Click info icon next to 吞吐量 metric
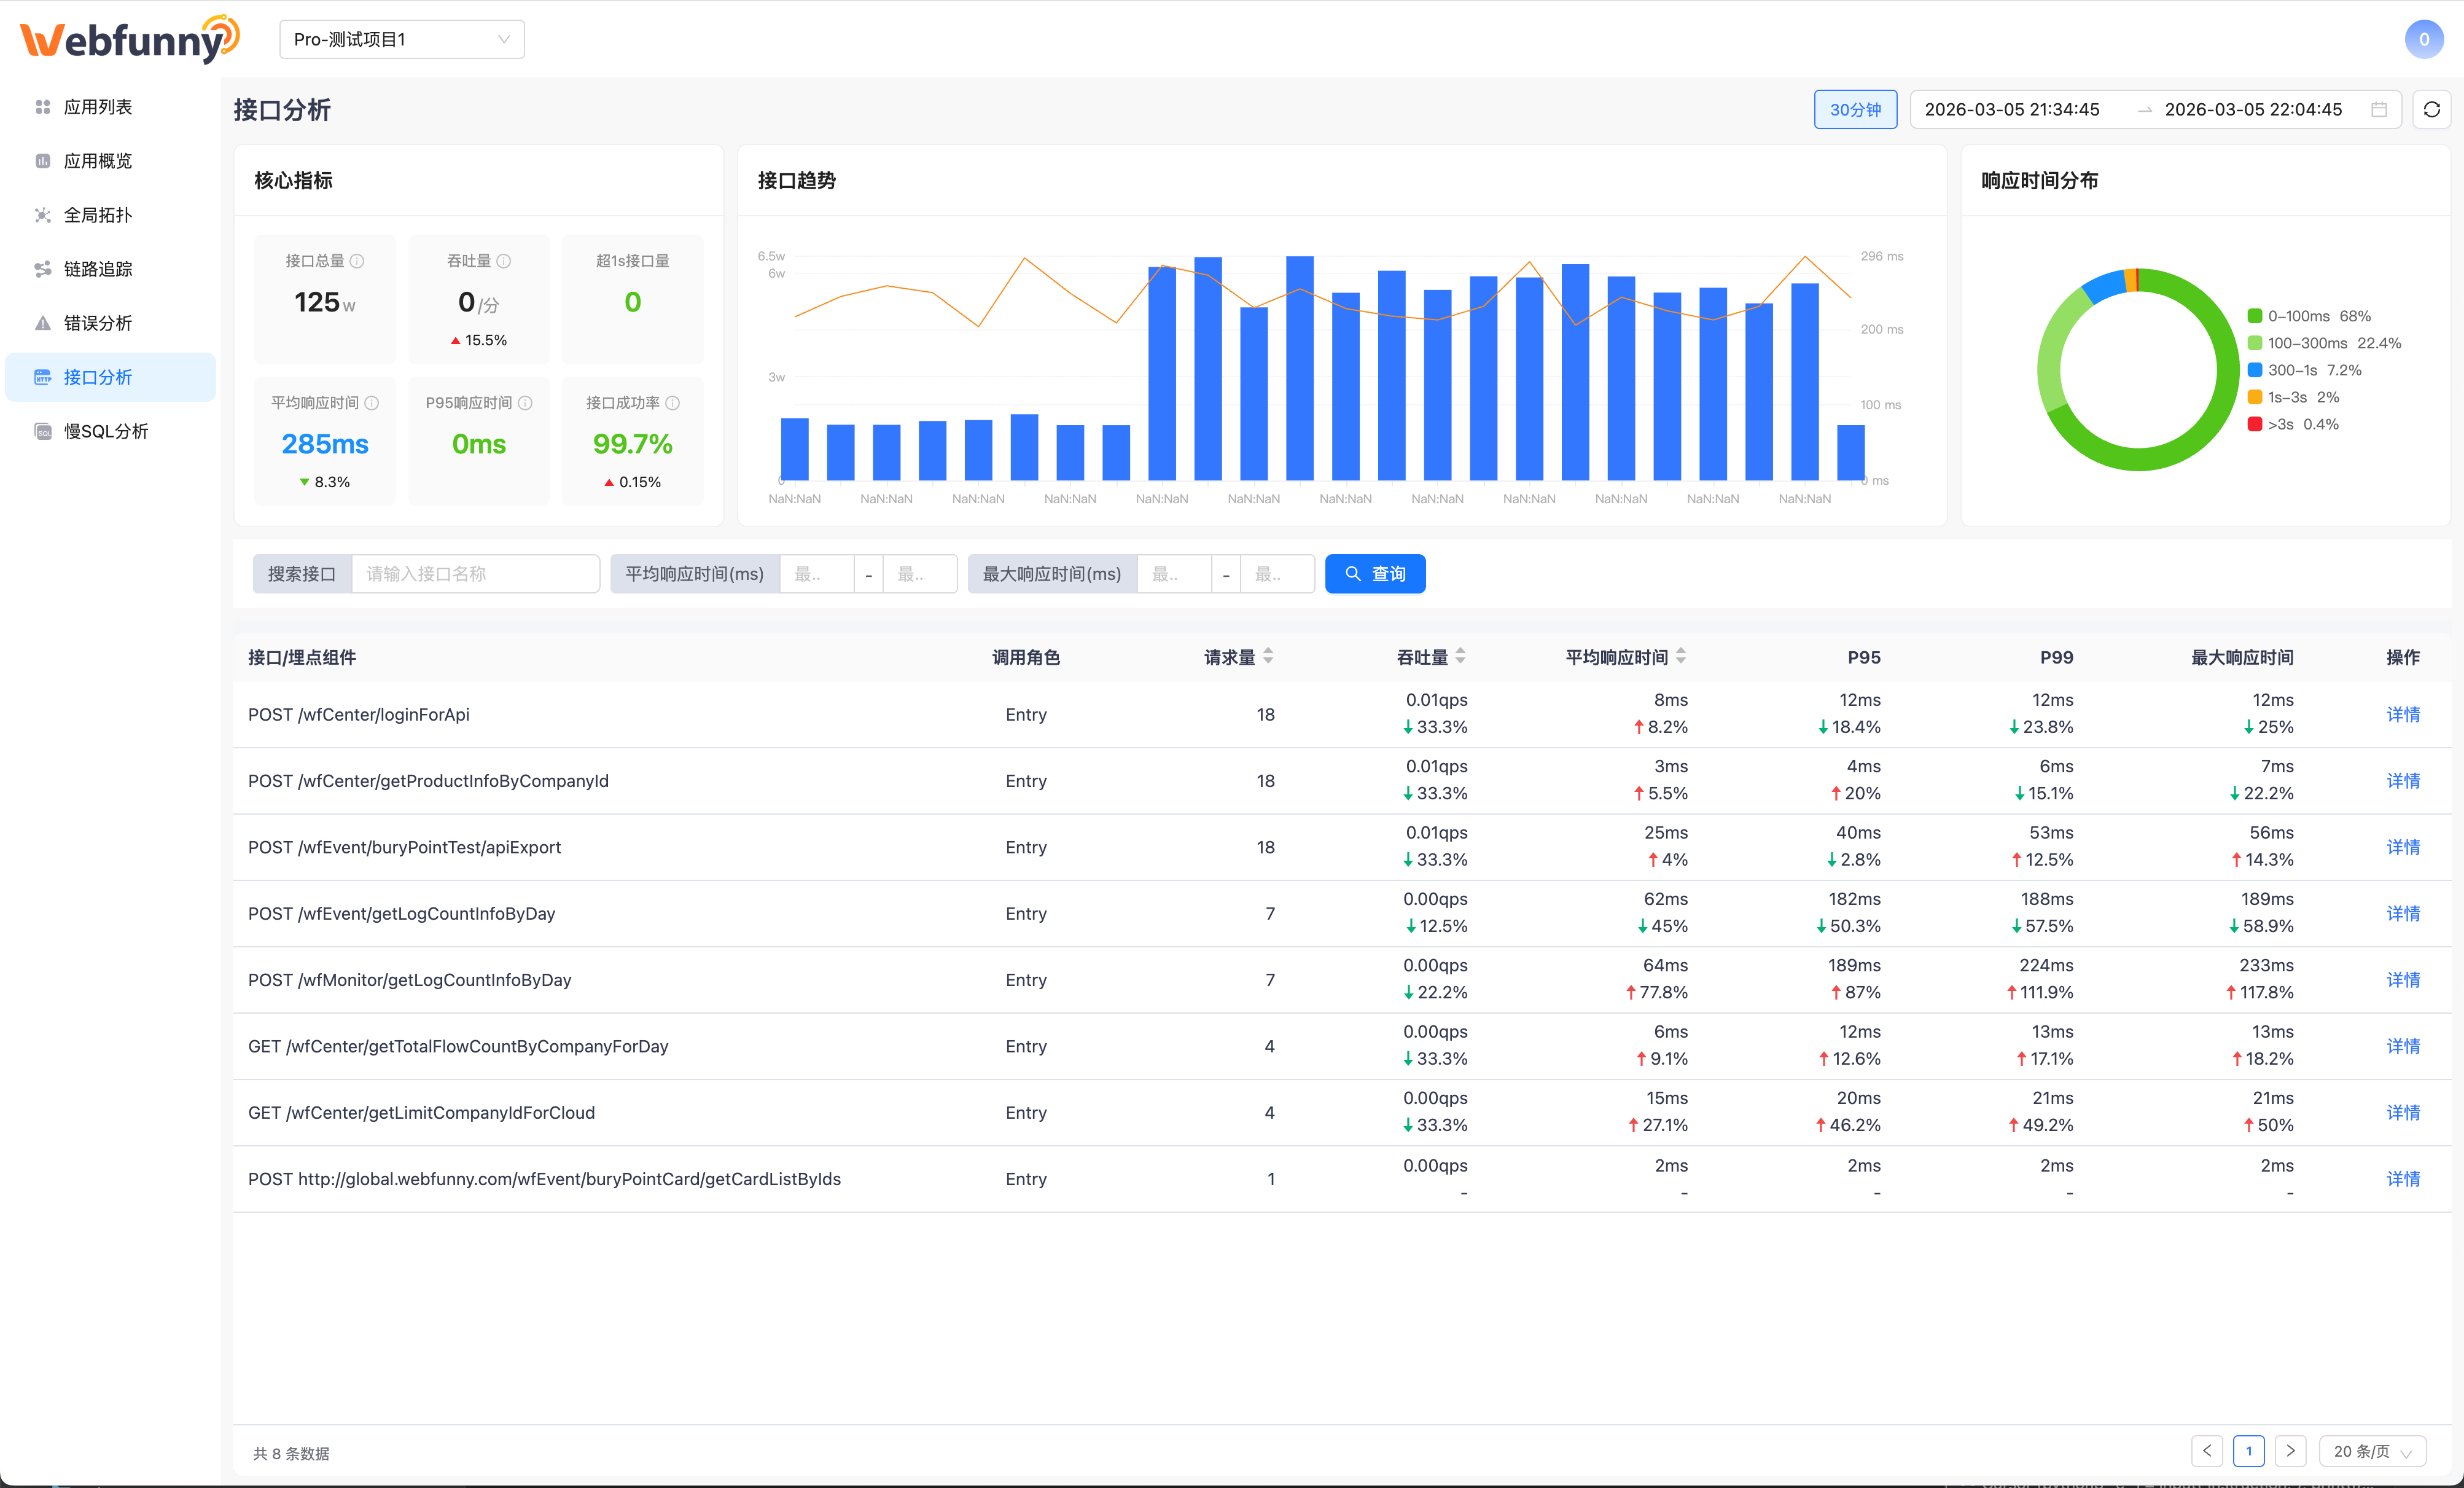 [504, 261]
